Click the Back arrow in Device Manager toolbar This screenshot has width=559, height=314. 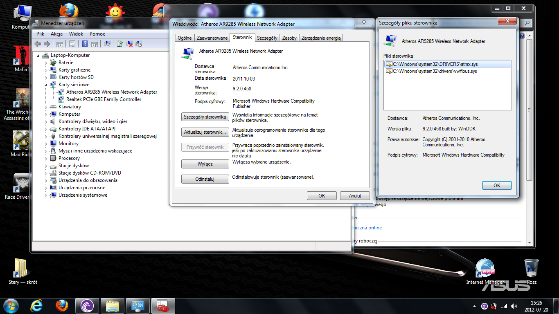click(x=38, y=44)
